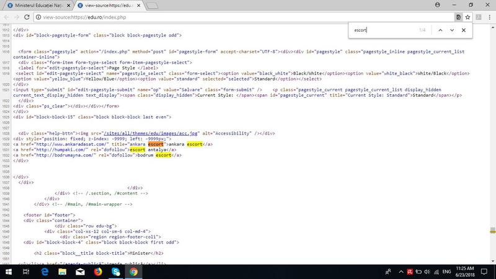Jump to previous find result
496x279 pixels.
[440, 30]
